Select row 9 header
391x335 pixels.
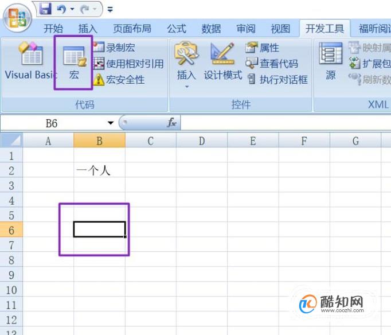coord(11,275)
